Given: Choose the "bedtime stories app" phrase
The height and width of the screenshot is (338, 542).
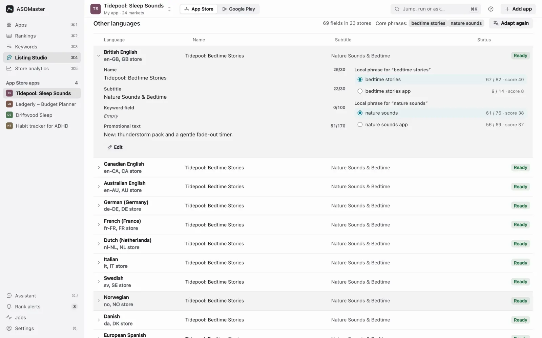Looking at the screenshot, I should point(360,91).
